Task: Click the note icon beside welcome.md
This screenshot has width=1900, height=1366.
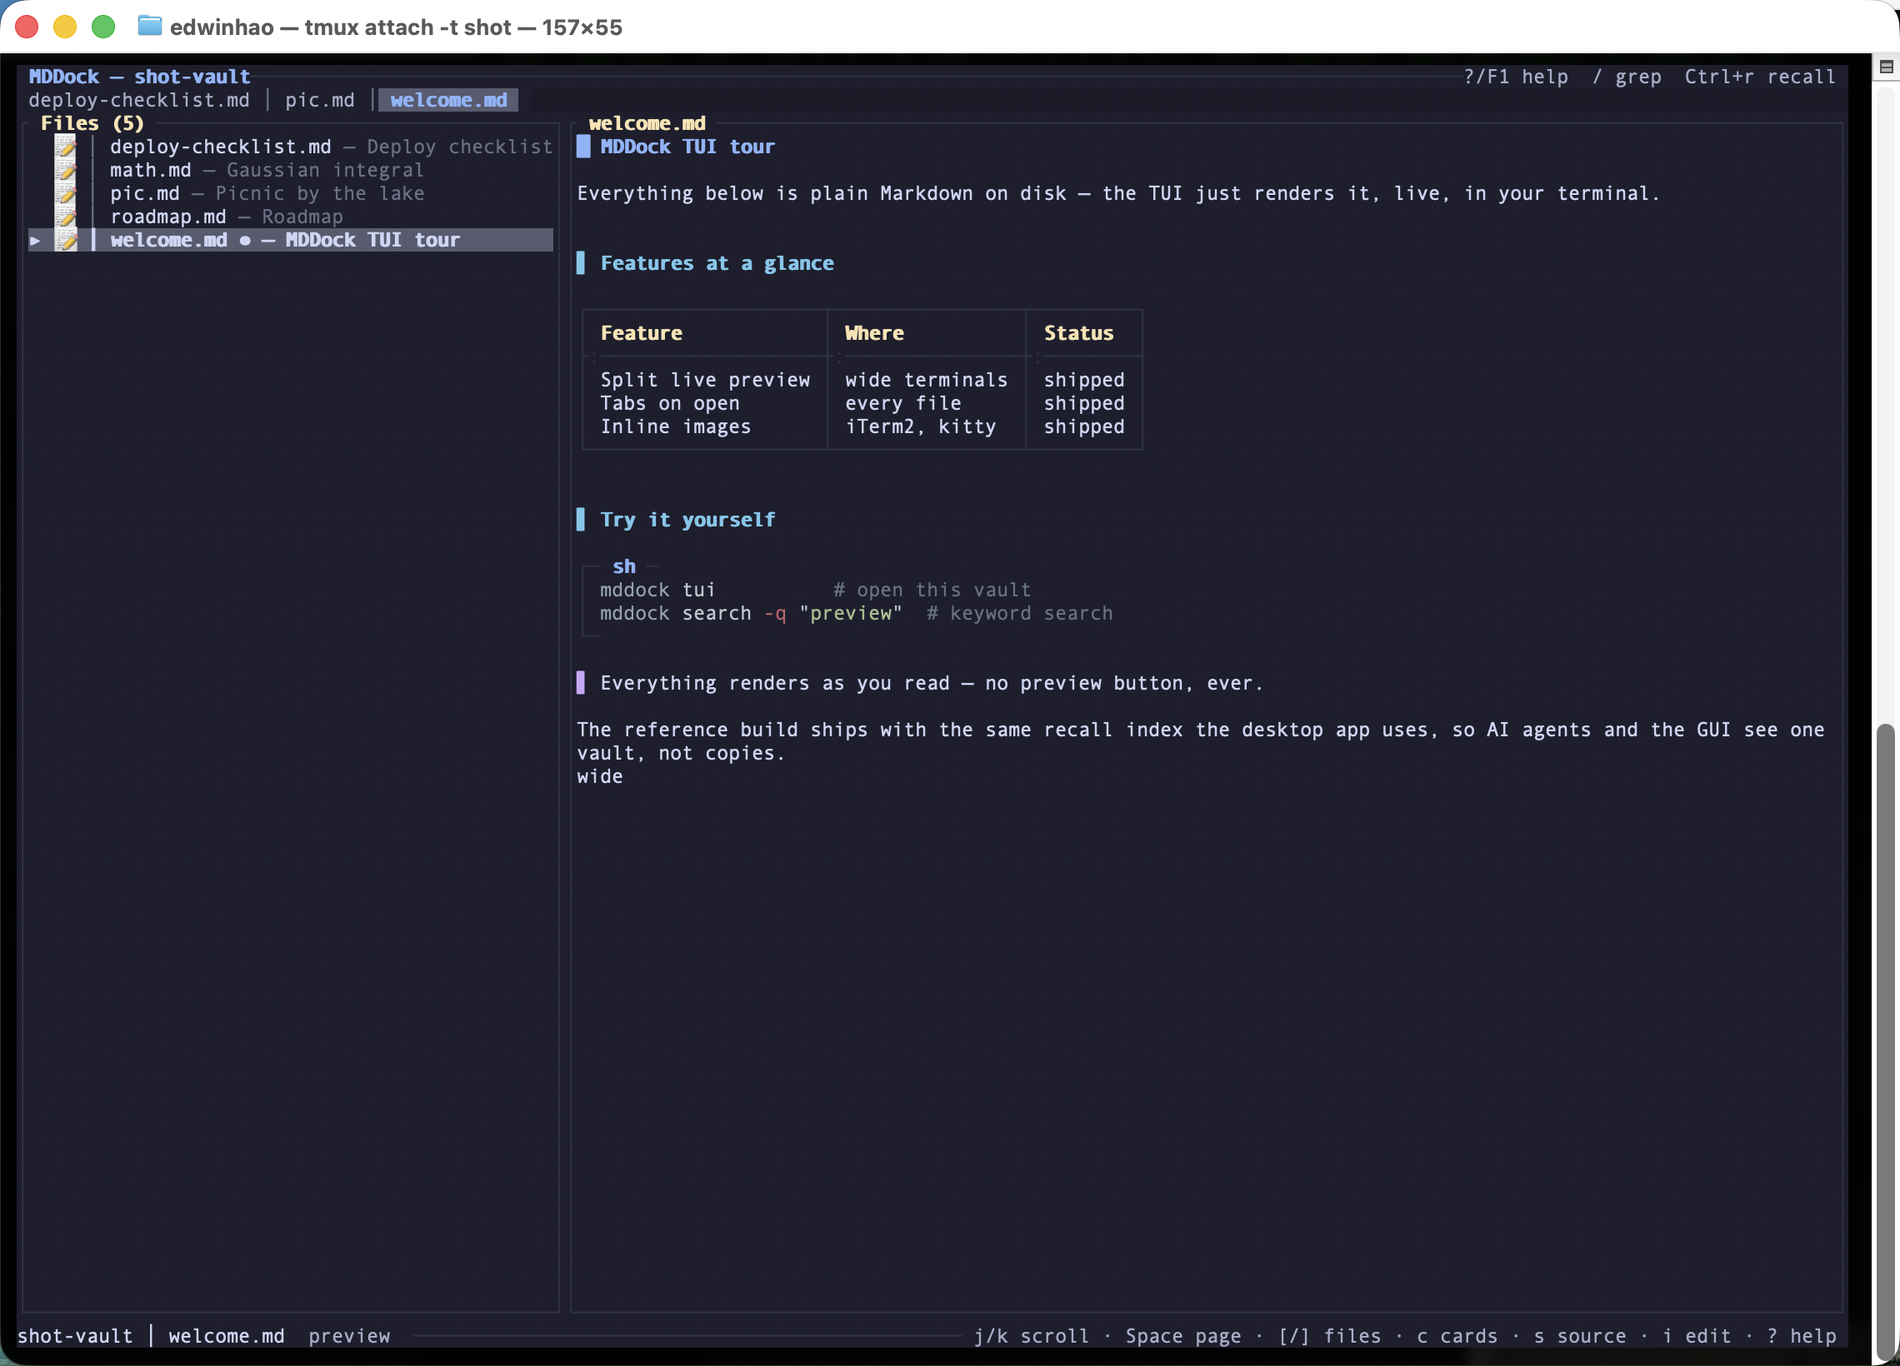Action: (65, 241)
